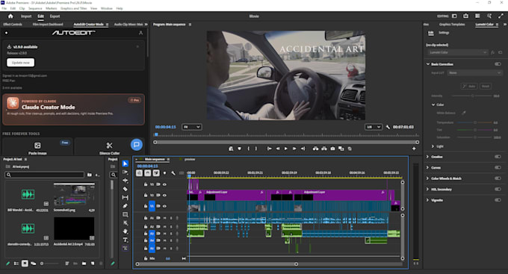Select the Pen tool in toolbox
Screen dimensions: 508x274
[x=125, y=205]
